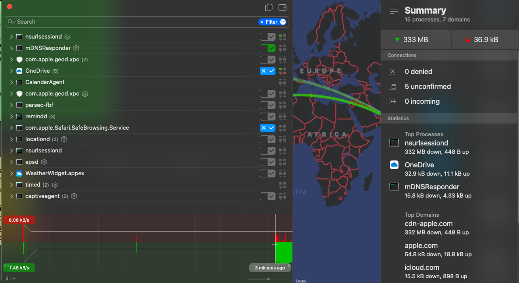Toggle the sidebar inspector panel icon
This screenshot has height=283, width=519.
coord(282,7)
